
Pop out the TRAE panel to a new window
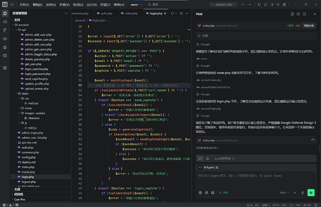point(305,14)
